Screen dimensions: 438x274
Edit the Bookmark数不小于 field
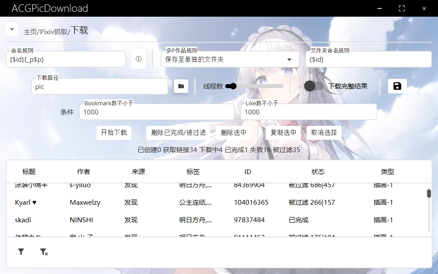(157, 112)
